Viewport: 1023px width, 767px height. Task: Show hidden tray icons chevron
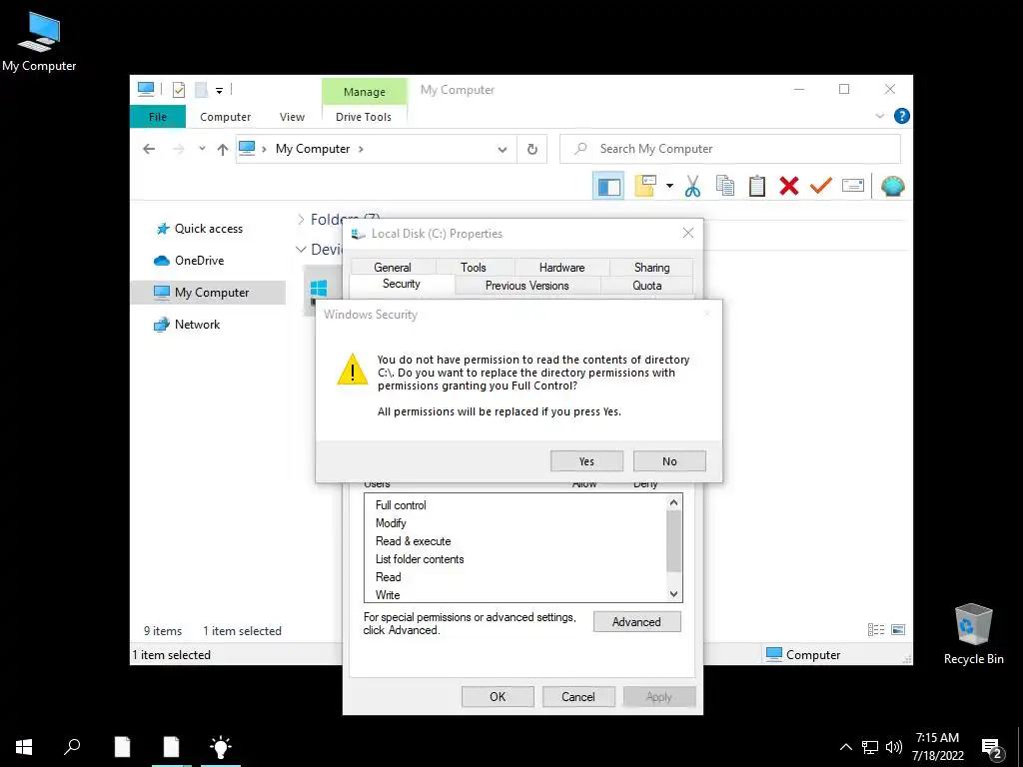[845, 747]
